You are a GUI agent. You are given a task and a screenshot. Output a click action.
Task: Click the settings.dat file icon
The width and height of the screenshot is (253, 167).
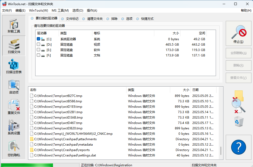[32, 155]
